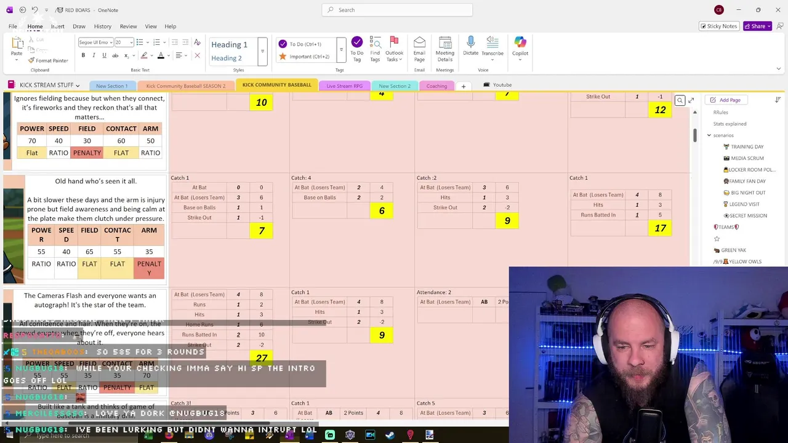Apply the Heading 2 style
This screenshot has height=443, width=788.
coord(227,58)
